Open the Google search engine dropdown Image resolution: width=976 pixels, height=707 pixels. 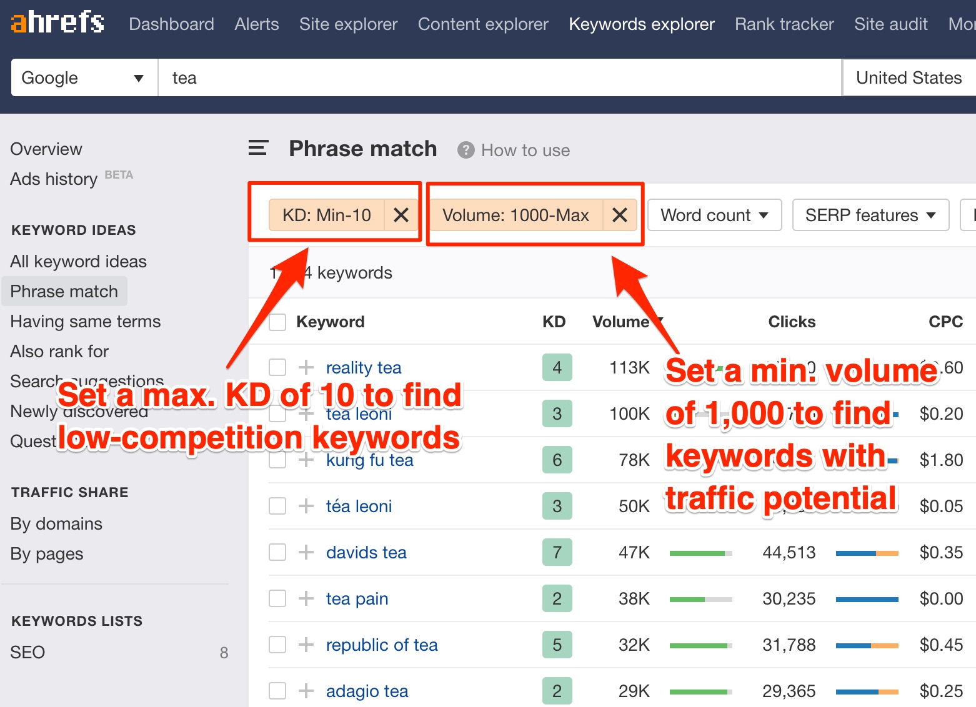pos(84,77)
